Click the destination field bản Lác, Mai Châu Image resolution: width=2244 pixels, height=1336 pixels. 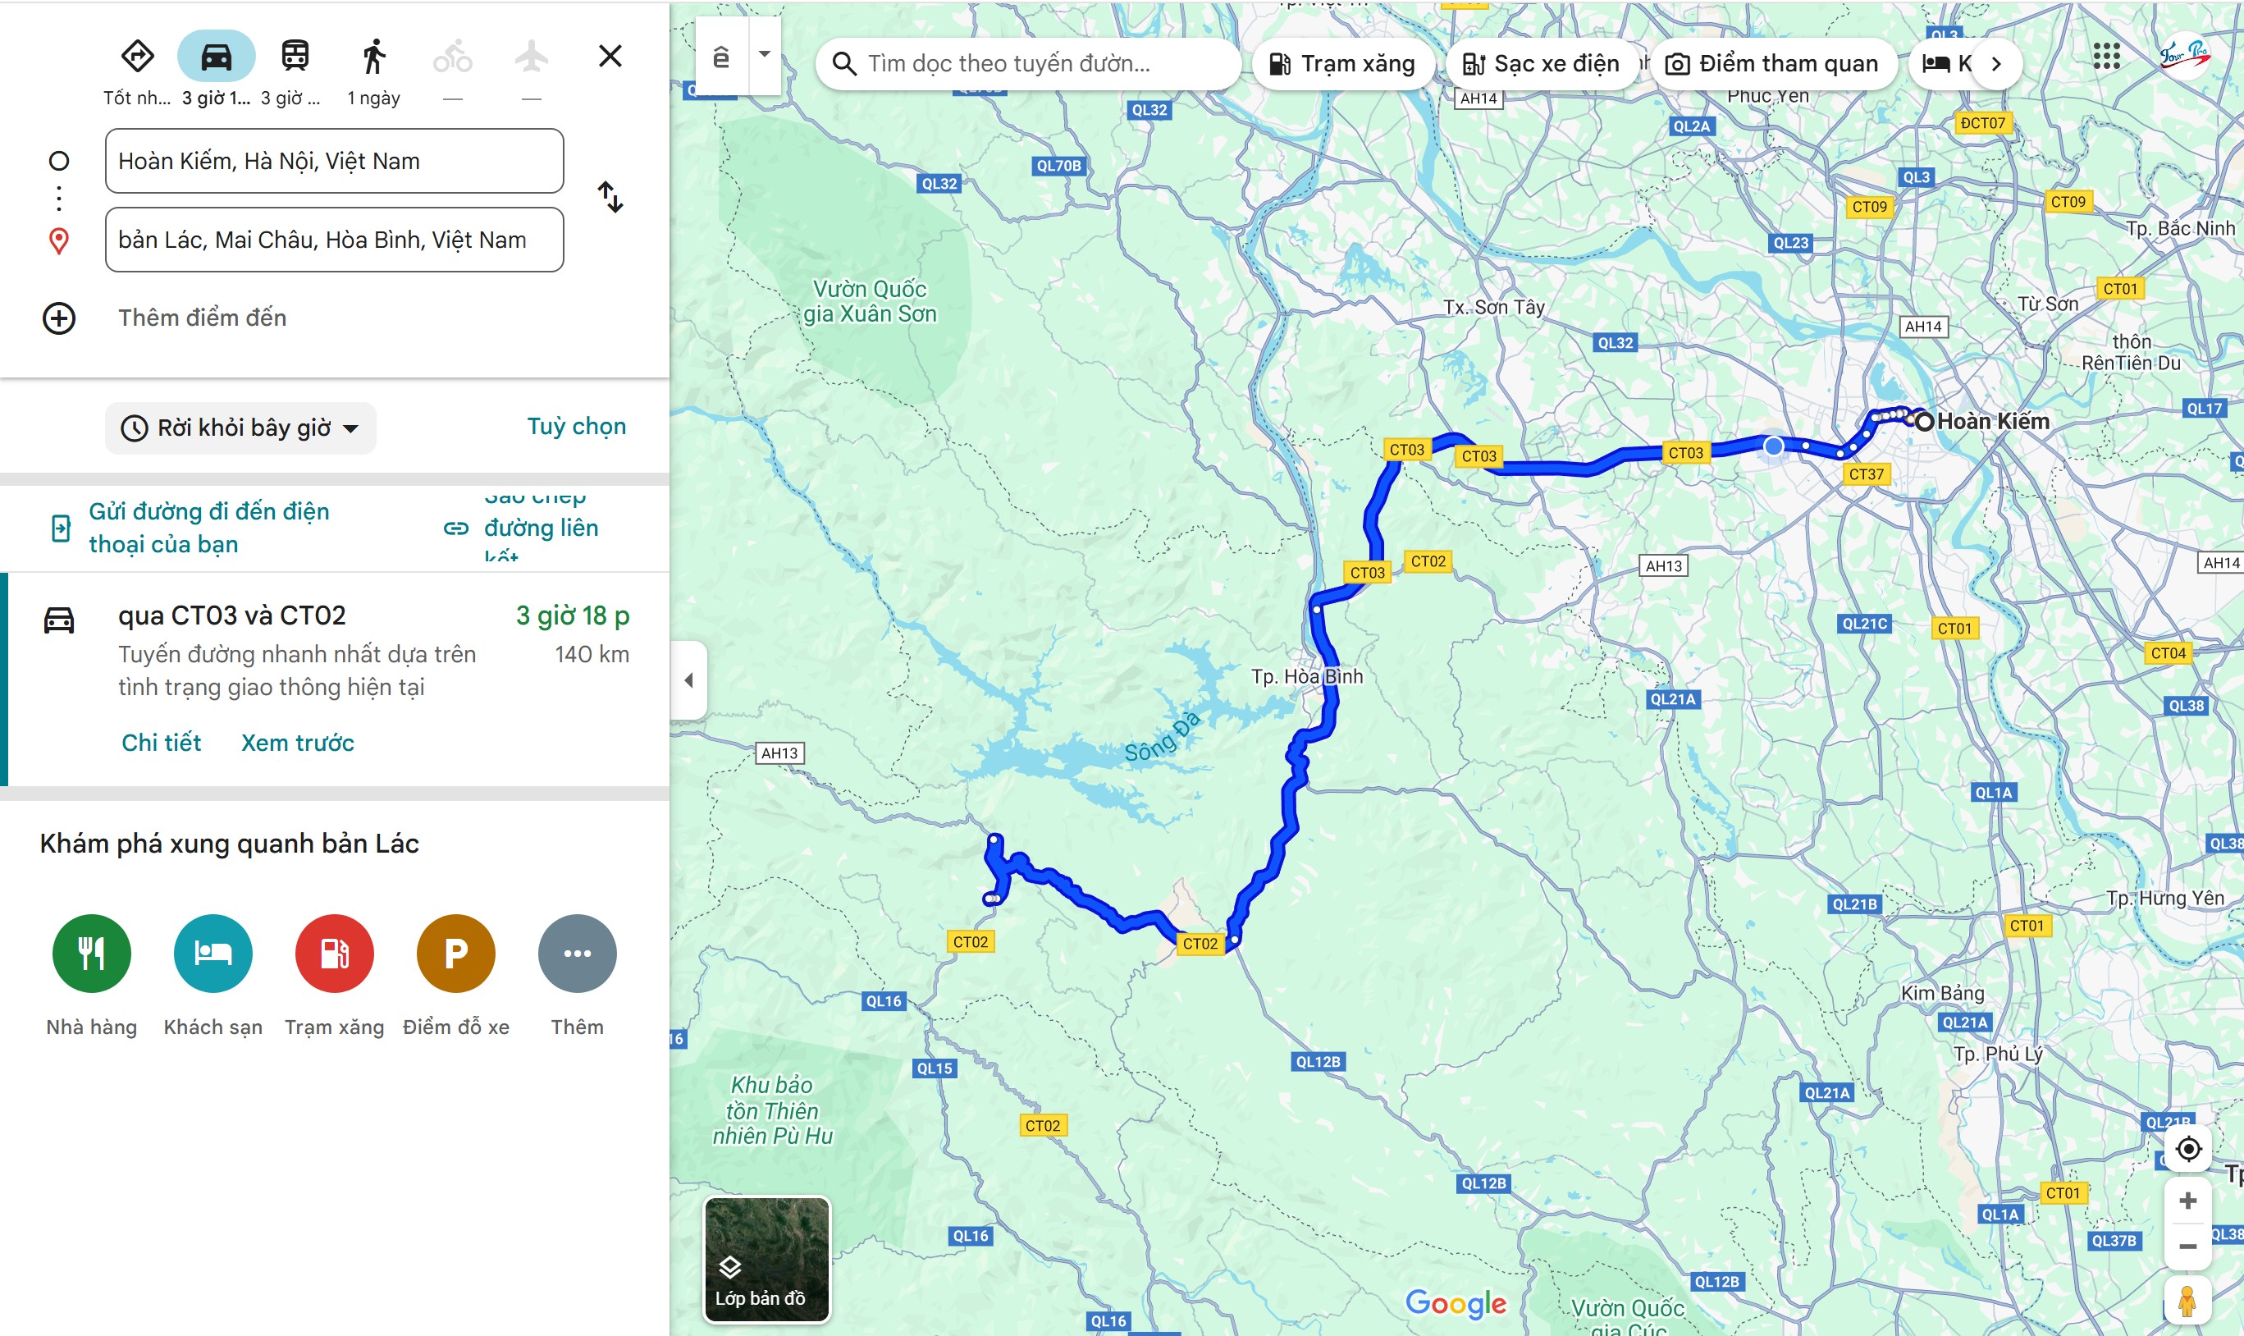[x=334, y=240]
